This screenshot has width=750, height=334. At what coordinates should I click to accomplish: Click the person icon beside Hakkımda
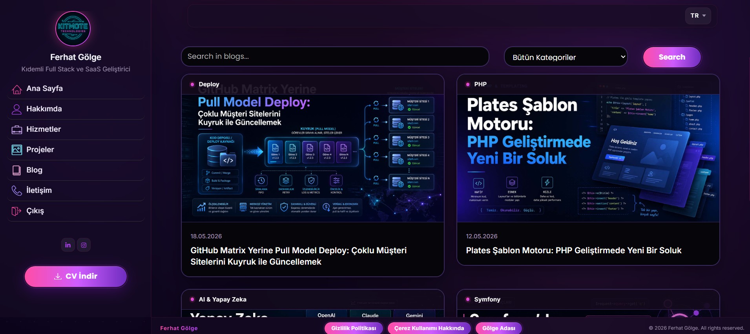[x=16, y=109]
